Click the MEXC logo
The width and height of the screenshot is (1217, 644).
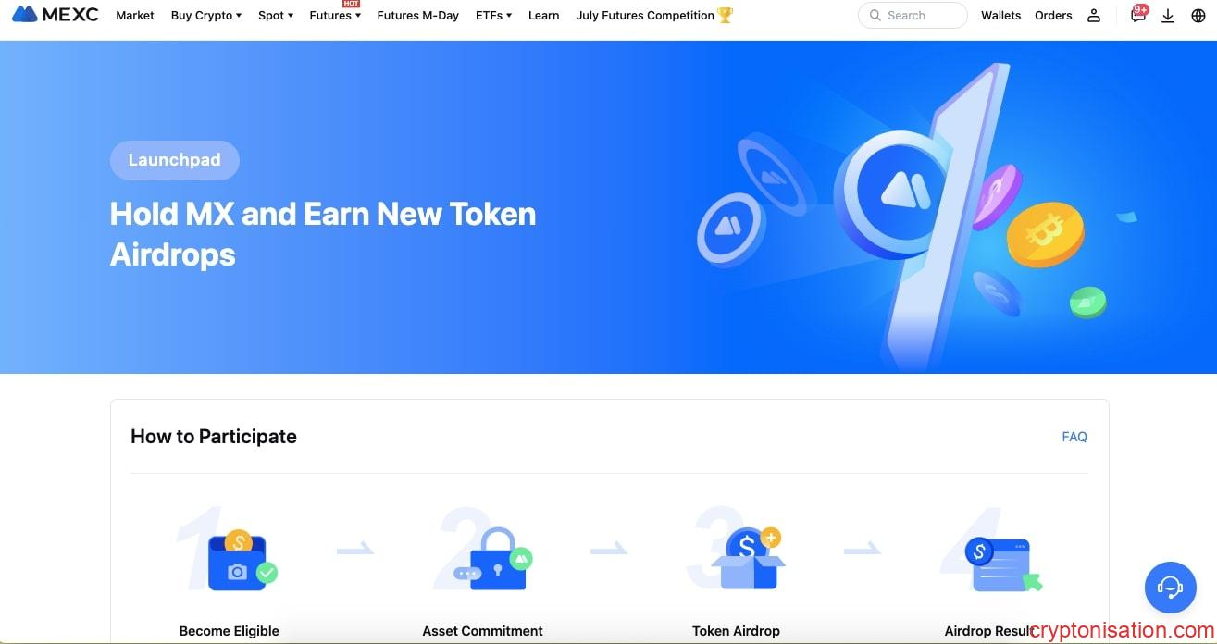tap(56, 15)
